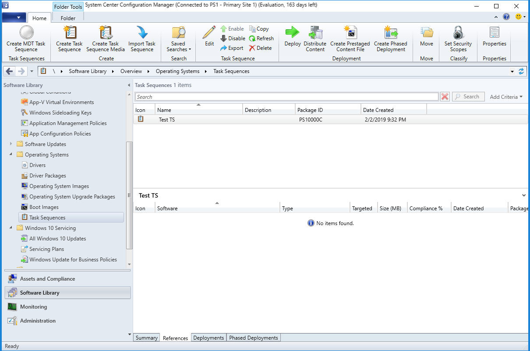The image size is (530, 351).
Task: Click the address bar refresh icon
Action: tap(521, 71)
